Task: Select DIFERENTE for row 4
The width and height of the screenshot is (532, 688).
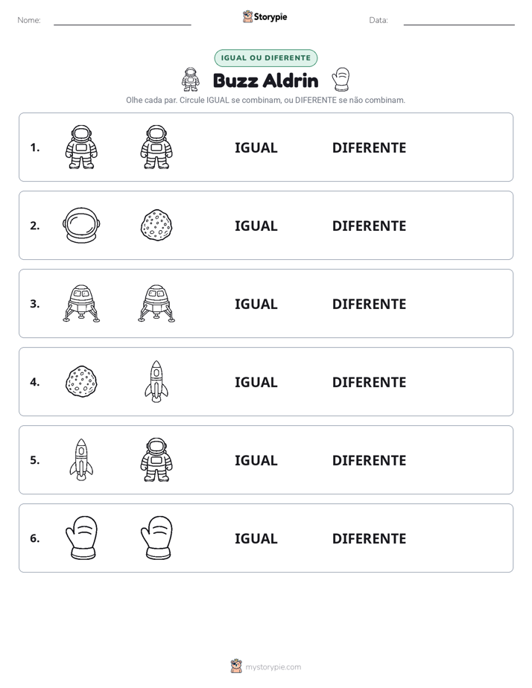Action: pos(369,382)
